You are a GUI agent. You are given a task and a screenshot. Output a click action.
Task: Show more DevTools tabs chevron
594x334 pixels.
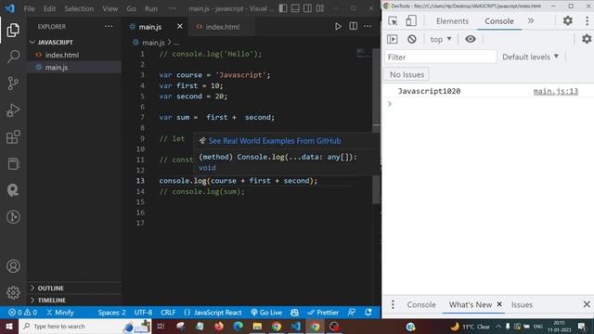coord(531,20)
